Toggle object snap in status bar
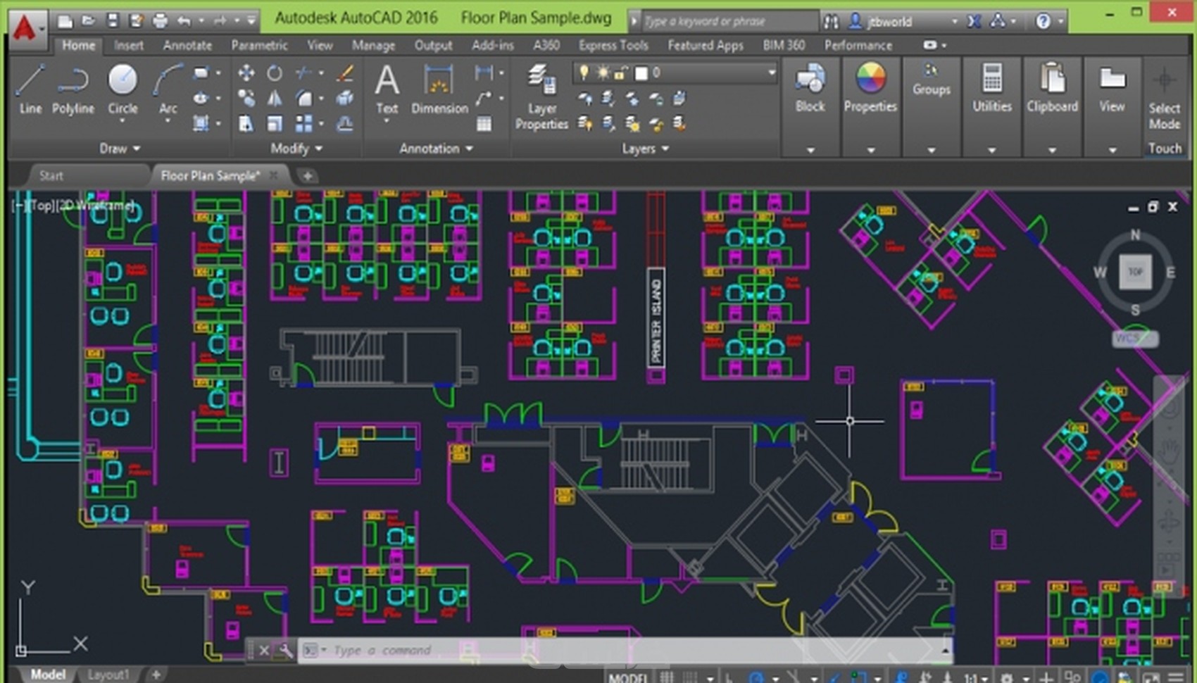This screenshot has width=1197, height=683. [x=858, y=677]
